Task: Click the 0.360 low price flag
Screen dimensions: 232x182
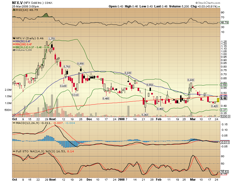Action: (145, 115)
